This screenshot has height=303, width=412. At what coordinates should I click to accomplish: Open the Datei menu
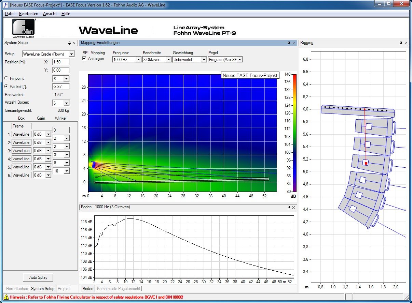(10, 14)
